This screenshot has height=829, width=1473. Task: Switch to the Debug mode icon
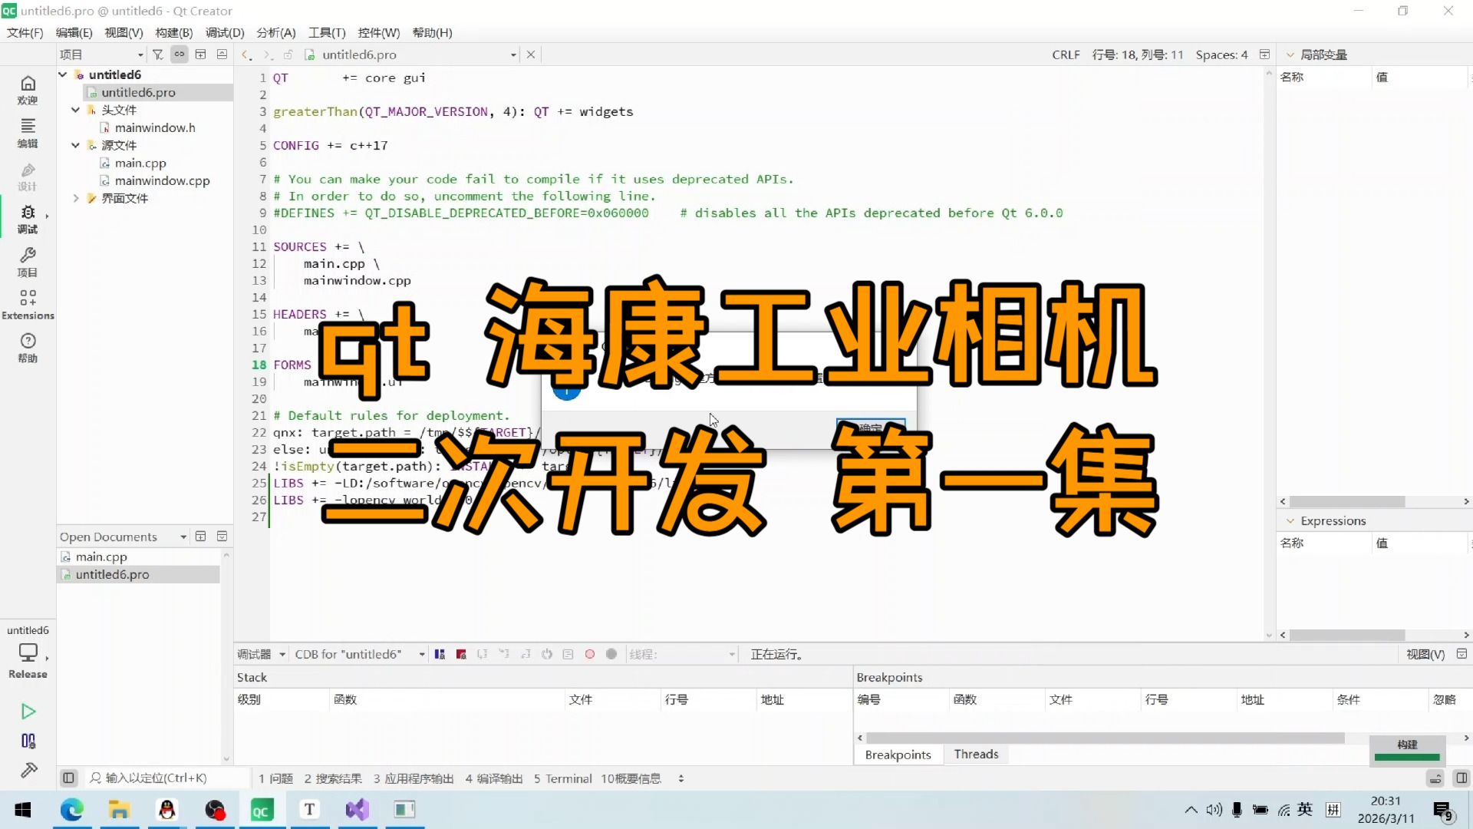28,219
